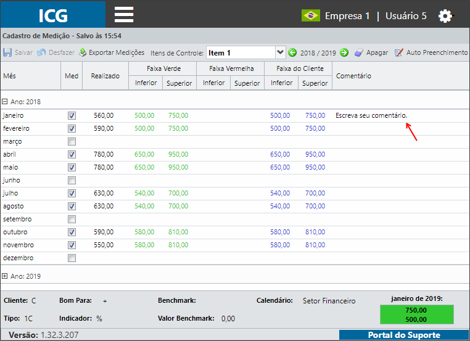Click the Usuário 5 label
The width and height of the screenshot is (470, 341).
point(406,15)
